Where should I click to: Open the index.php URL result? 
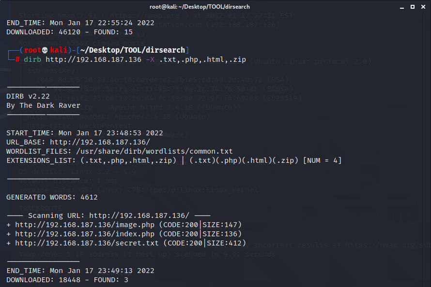coord(85,234)
